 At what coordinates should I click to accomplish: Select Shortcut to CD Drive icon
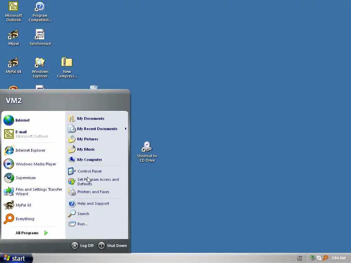coord(147,152)
